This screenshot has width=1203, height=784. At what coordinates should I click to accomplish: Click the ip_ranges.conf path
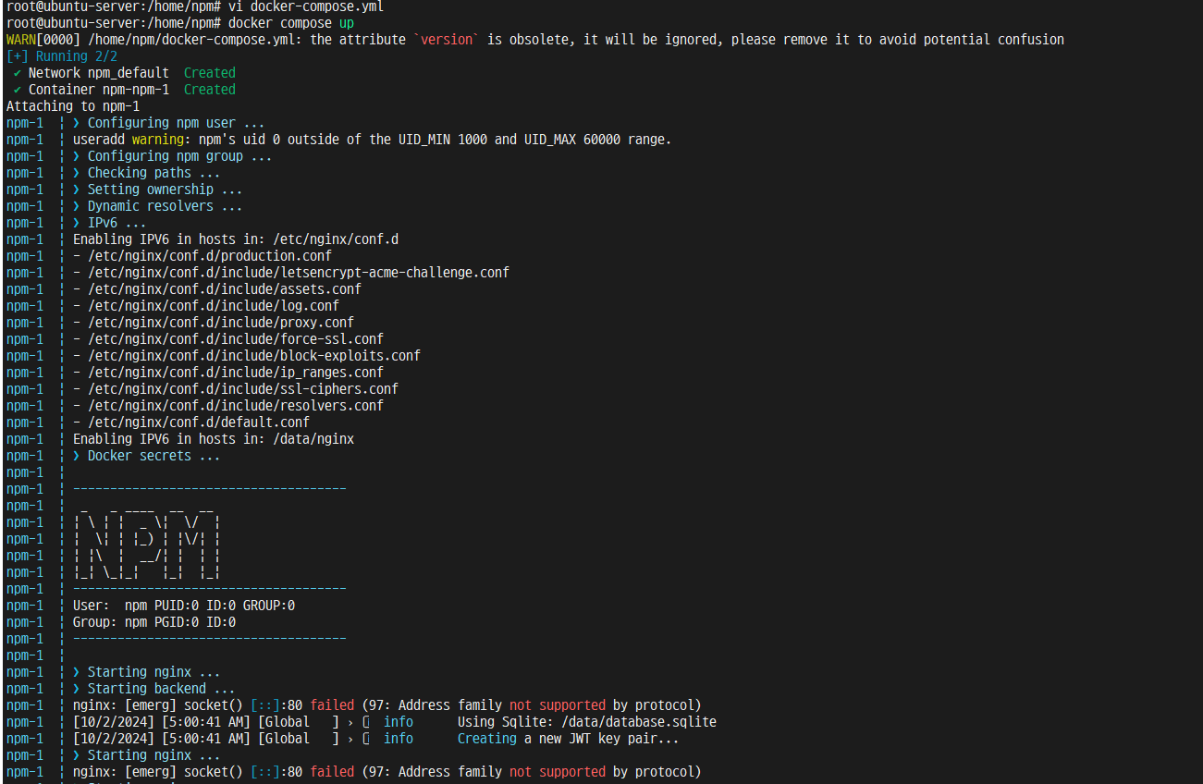point(236,373)
